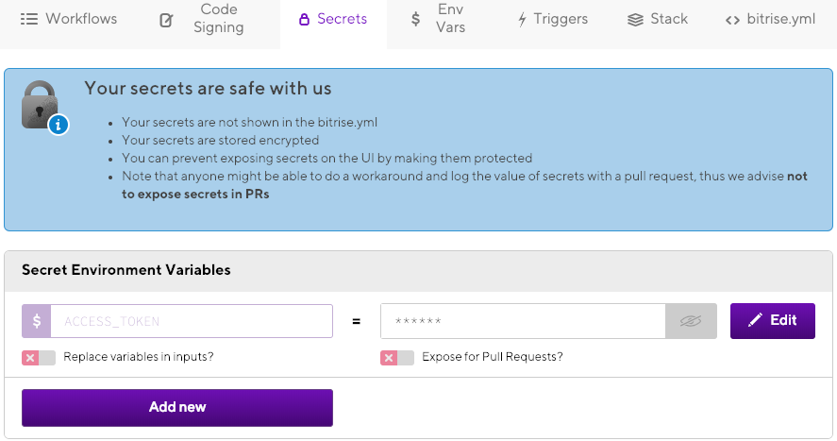This screenshot has height=441, width=837.
Task: Show the secret value with eye icon
Action: click(691, 321)
